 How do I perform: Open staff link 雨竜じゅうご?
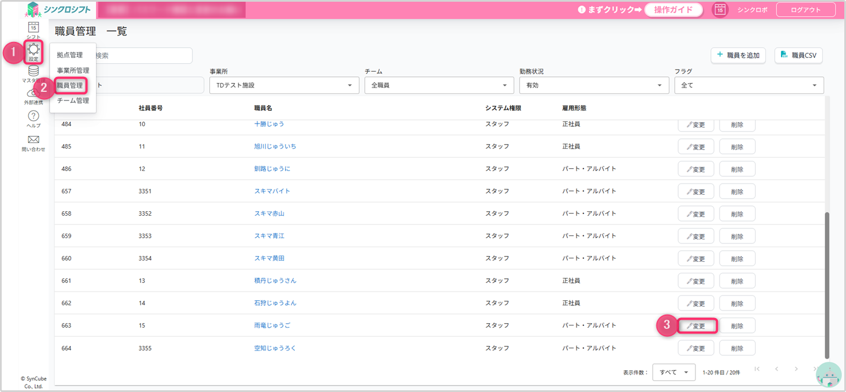[272, 325]
